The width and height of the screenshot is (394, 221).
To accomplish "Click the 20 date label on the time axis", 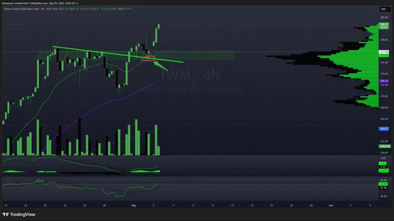I will point(45,205).
